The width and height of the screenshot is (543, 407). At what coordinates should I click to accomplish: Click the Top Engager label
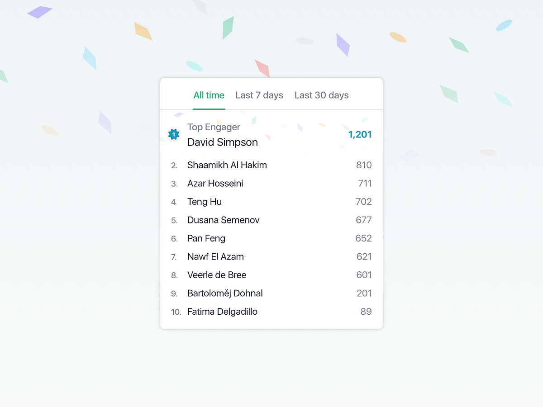click(213, 127)
